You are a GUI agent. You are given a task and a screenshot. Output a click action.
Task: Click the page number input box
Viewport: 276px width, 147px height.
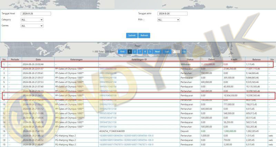click(x=176, y=52)
